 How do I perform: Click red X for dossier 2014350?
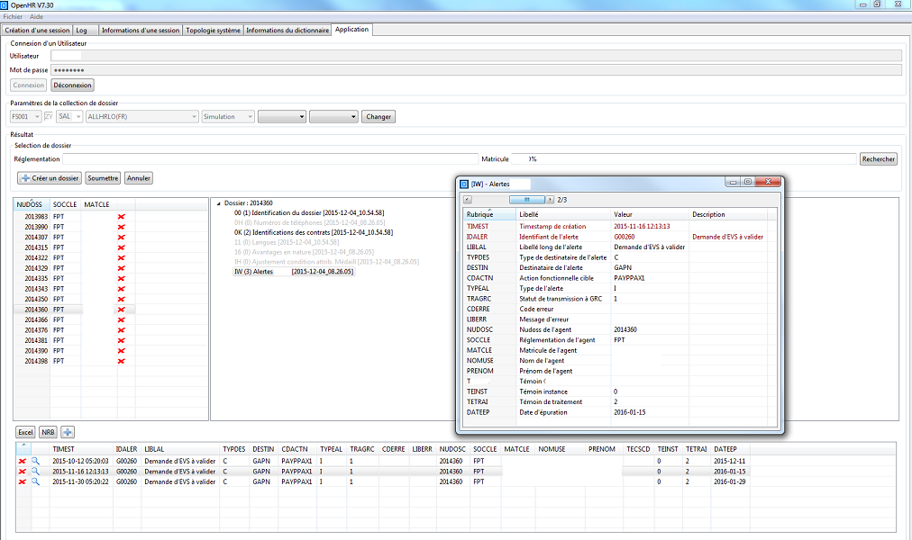122,299
